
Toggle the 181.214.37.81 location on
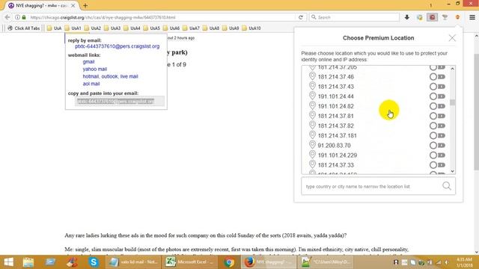437,116
